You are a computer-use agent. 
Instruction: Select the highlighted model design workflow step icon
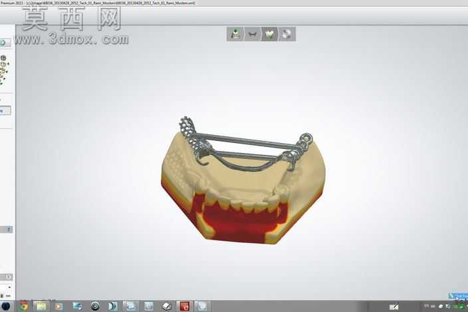269,34
